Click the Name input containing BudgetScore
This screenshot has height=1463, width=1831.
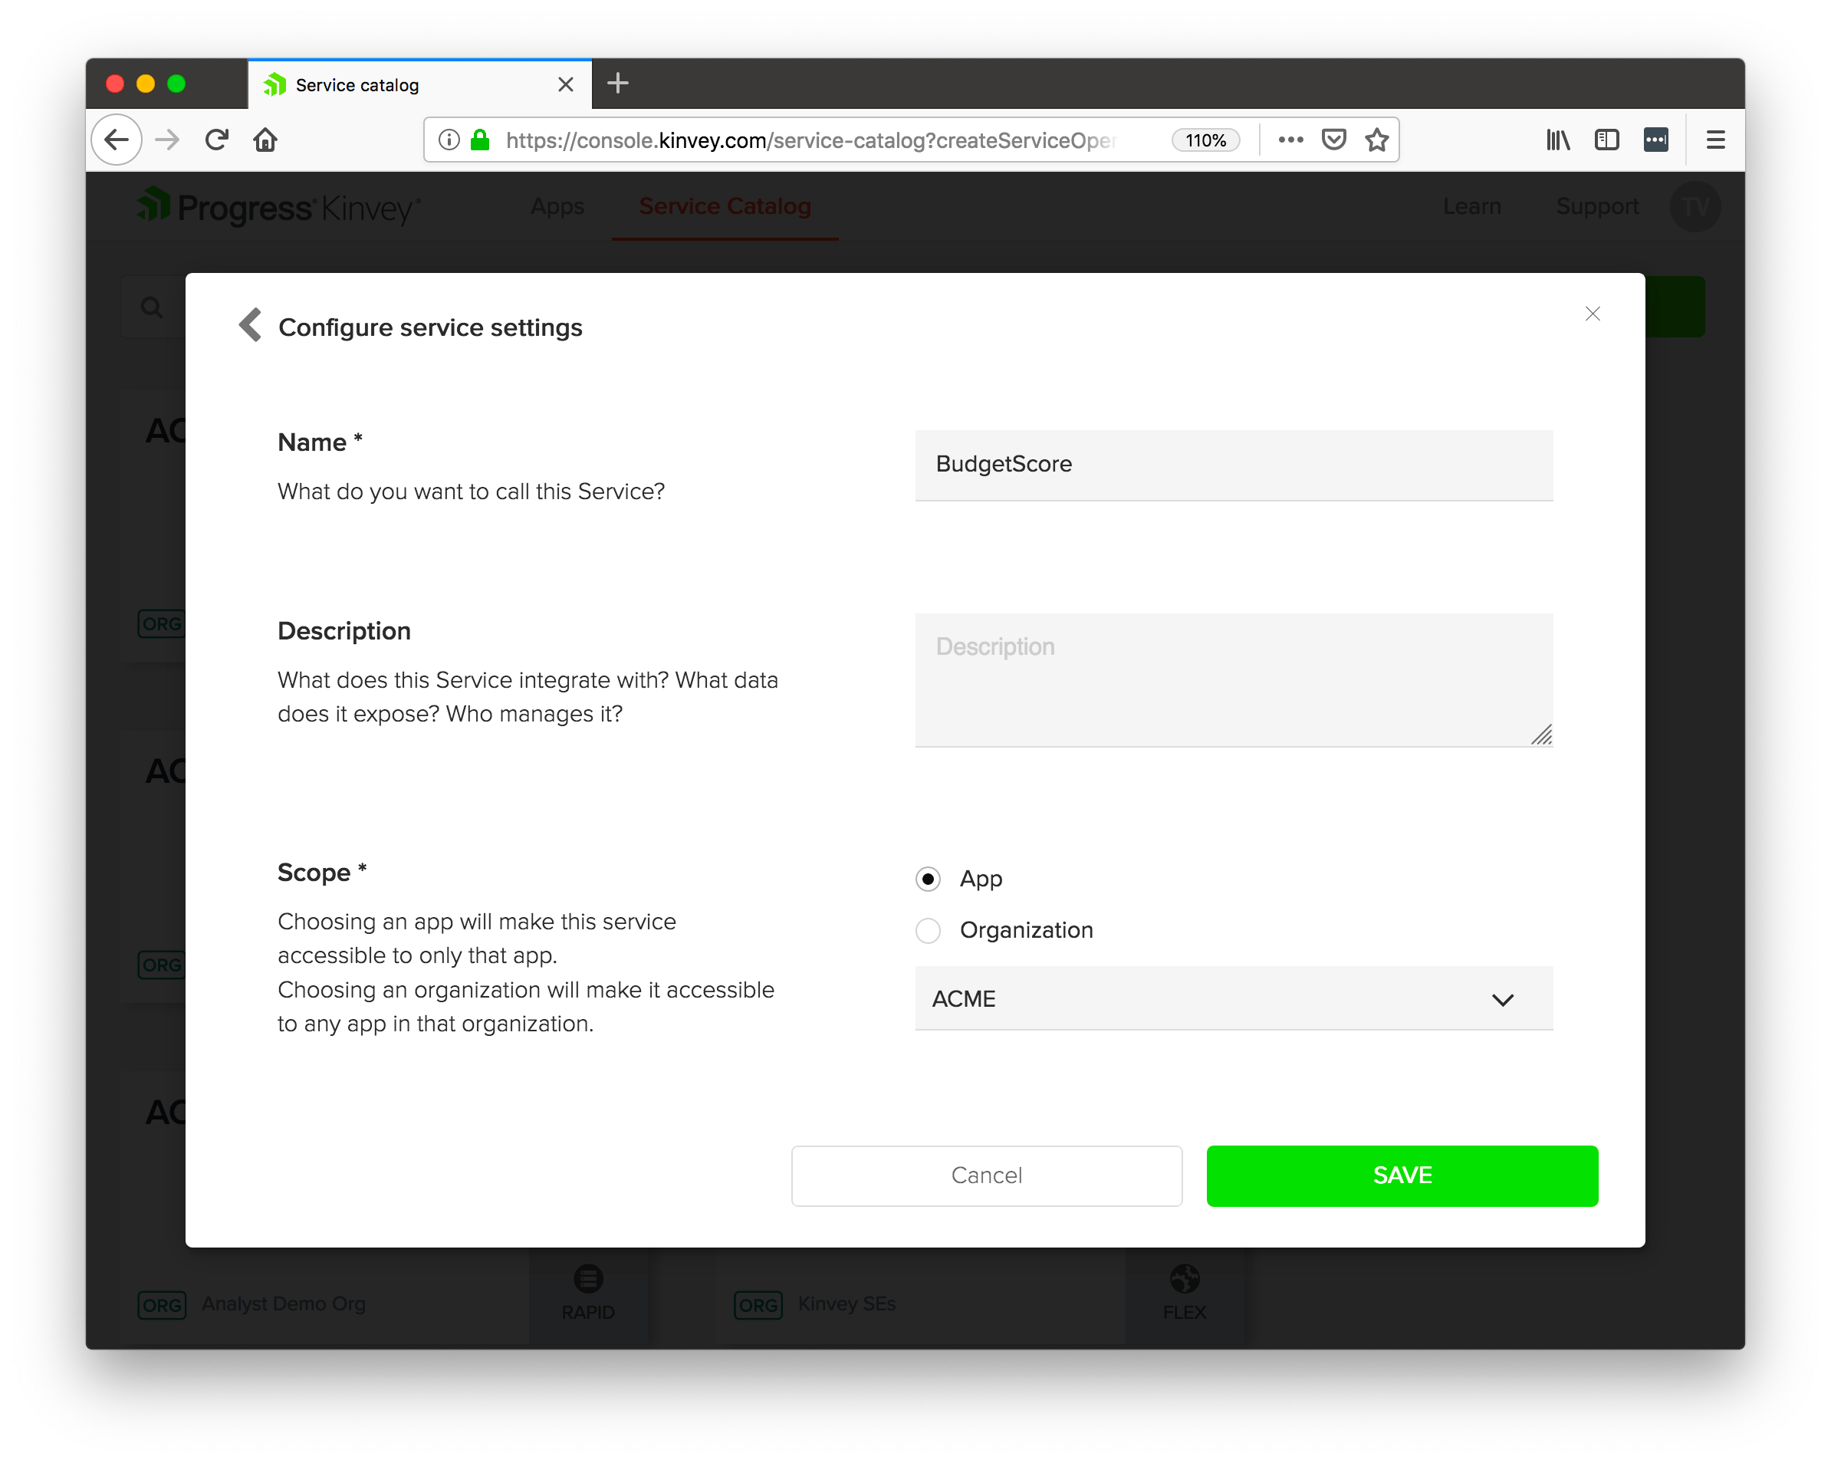click(x=1233, y=465)
